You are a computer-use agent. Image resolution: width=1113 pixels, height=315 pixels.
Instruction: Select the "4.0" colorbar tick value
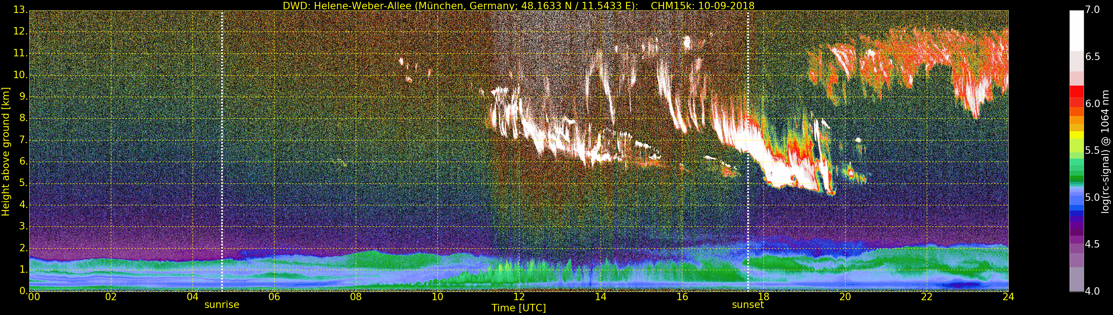coord(1093,292)
